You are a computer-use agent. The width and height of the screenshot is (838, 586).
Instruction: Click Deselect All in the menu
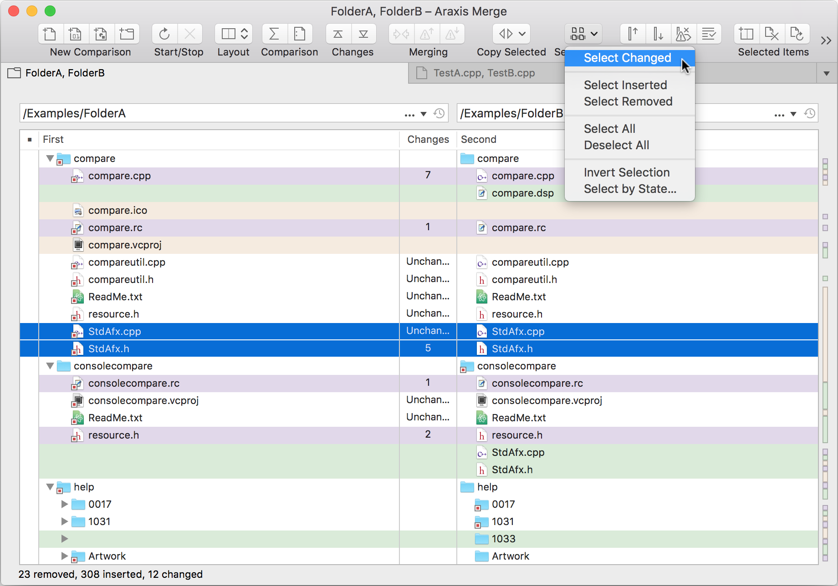click(x=616, y=145)
